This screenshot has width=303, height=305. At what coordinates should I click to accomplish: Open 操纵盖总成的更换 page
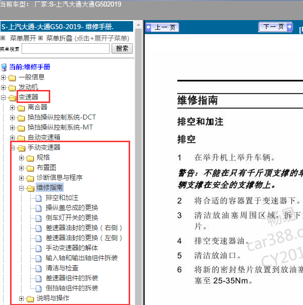click(72, 208)
